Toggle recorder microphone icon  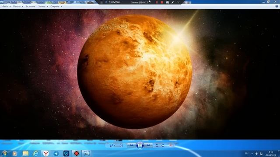coord(106,2)
